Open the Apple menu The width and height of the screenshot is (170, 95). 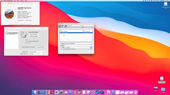[x=2, y=1]
